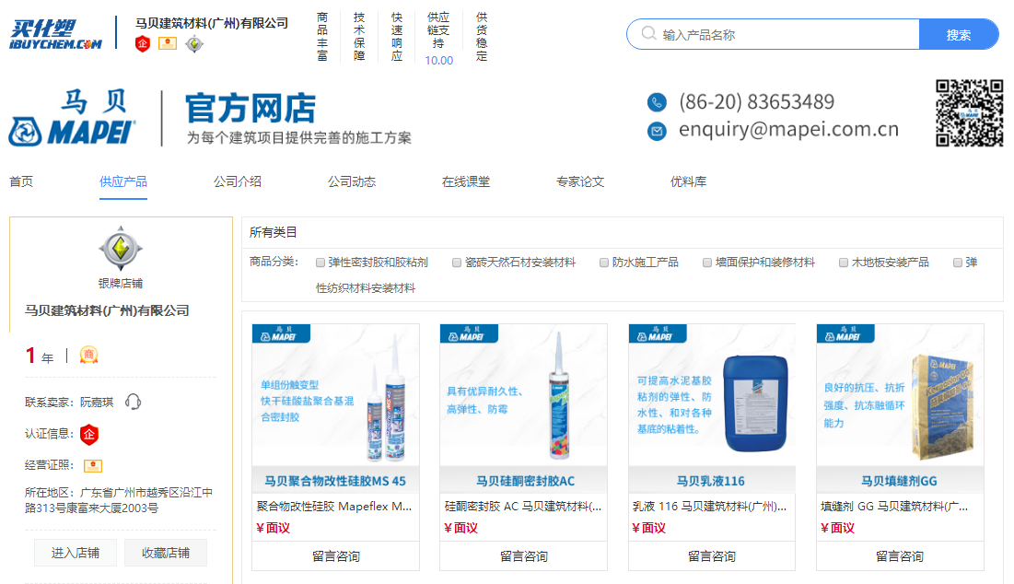Click the magnifier icon in search box

tap(648, 34)
